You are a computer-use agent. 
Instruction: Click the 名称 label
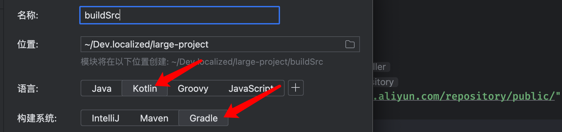(28, 15)
